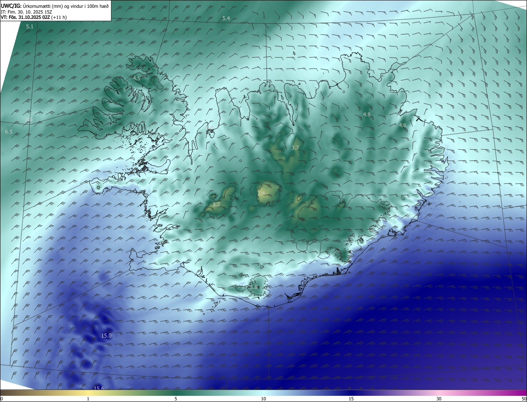
Task: Click the colour scale tick label 30
Action: (x=439, y=399)
